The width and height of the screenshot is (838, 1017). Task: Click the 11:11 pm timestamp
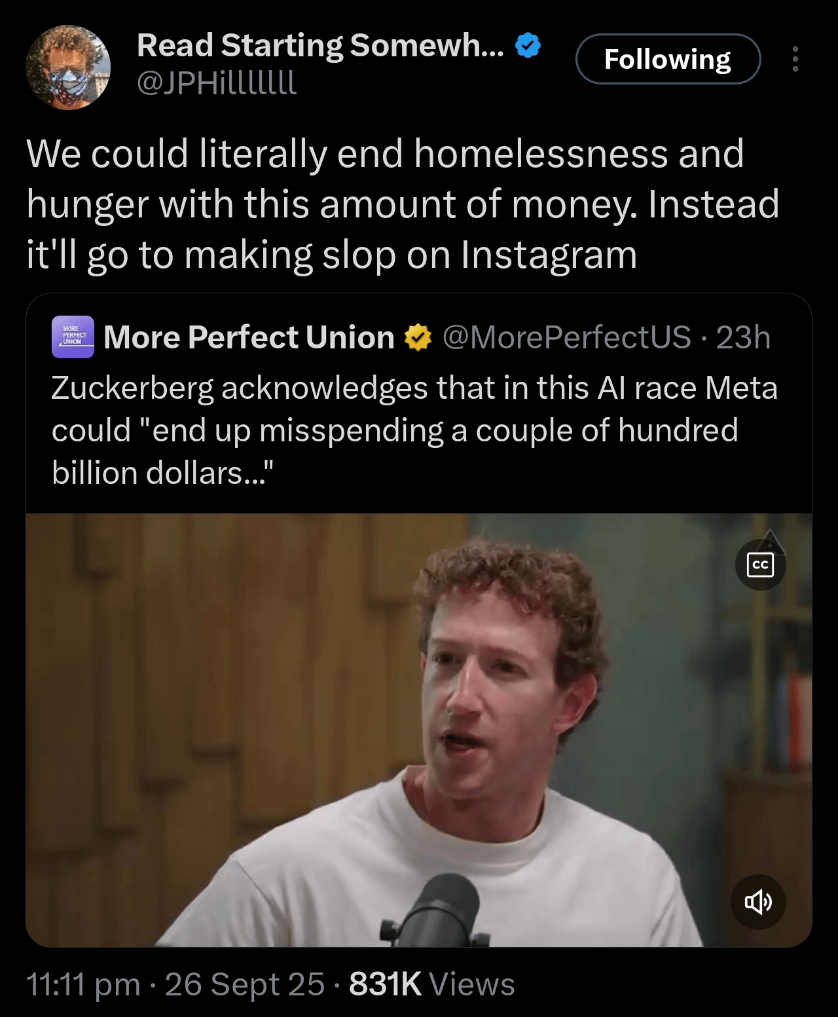click(83, 984)
